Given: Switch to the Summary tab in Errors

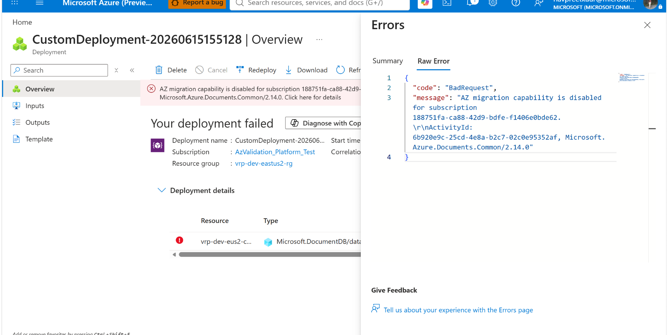Looking at the screenshot, I should pos(388,61).
